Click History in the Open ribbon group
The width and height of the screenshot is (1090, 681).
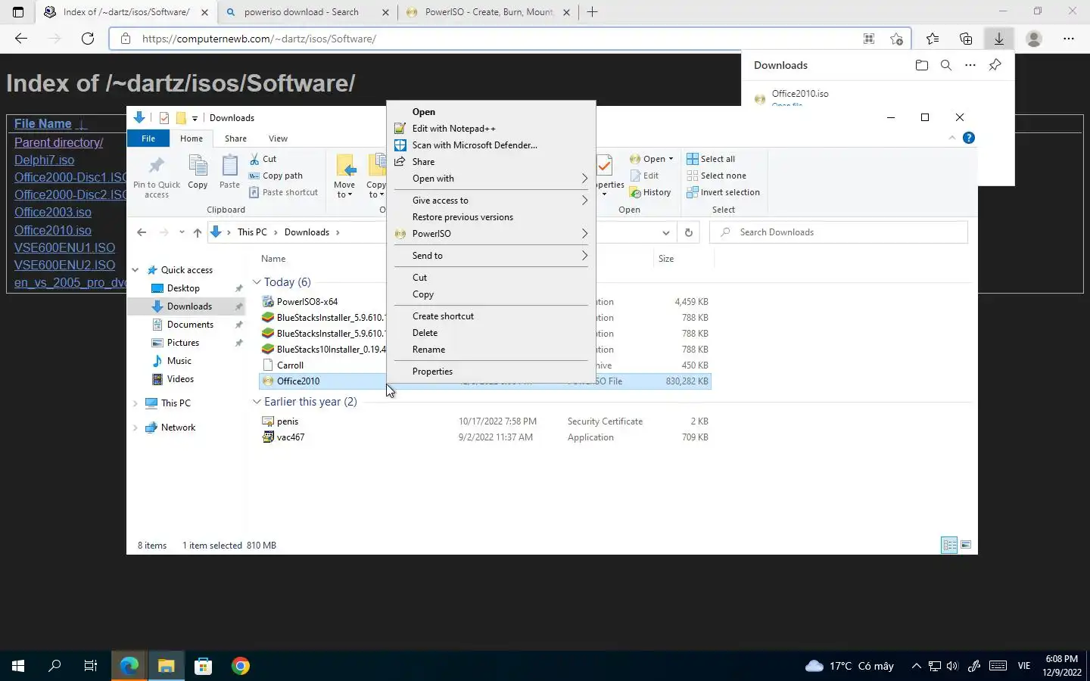tap(651, 192)
